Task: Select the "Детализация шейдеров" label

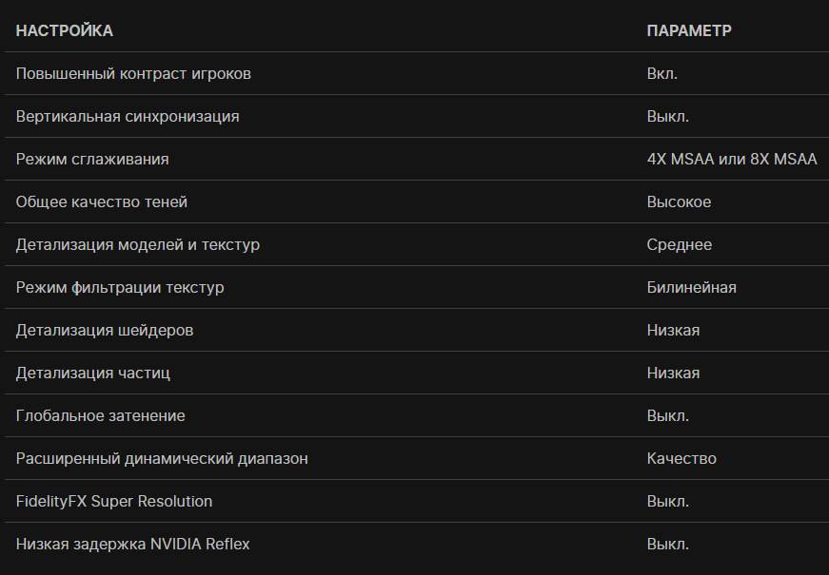Action: [105, 330]
